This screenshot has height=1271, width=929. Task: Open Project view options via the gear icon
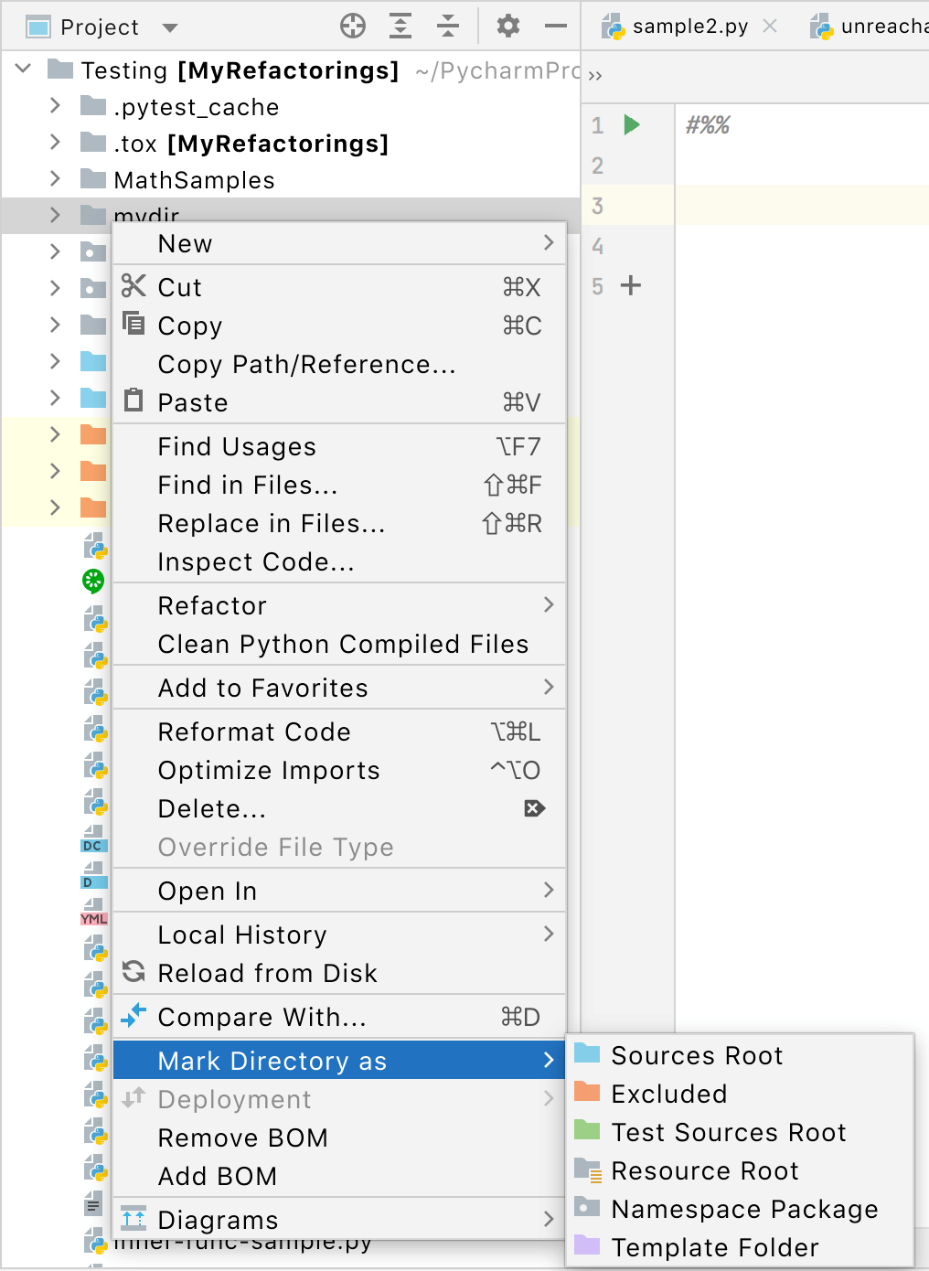(x=508, y=27)
